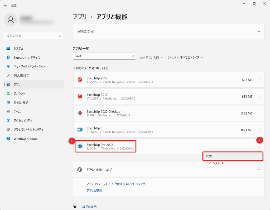Open more options for SketchUp 2017 652 MB
Image resolution: width=270 pixels, height=210 pixels.
259,80
